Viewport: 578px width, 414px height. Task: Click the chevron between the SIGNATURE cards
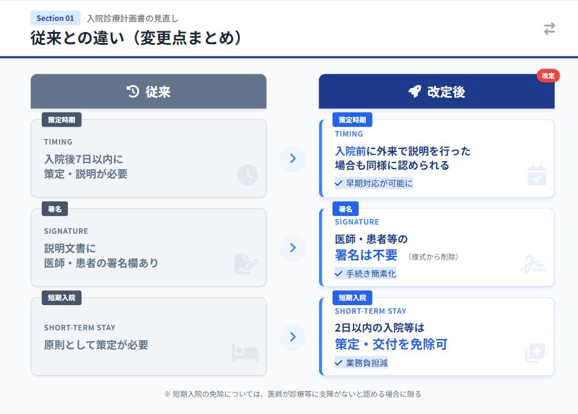(x=293, y=248)
